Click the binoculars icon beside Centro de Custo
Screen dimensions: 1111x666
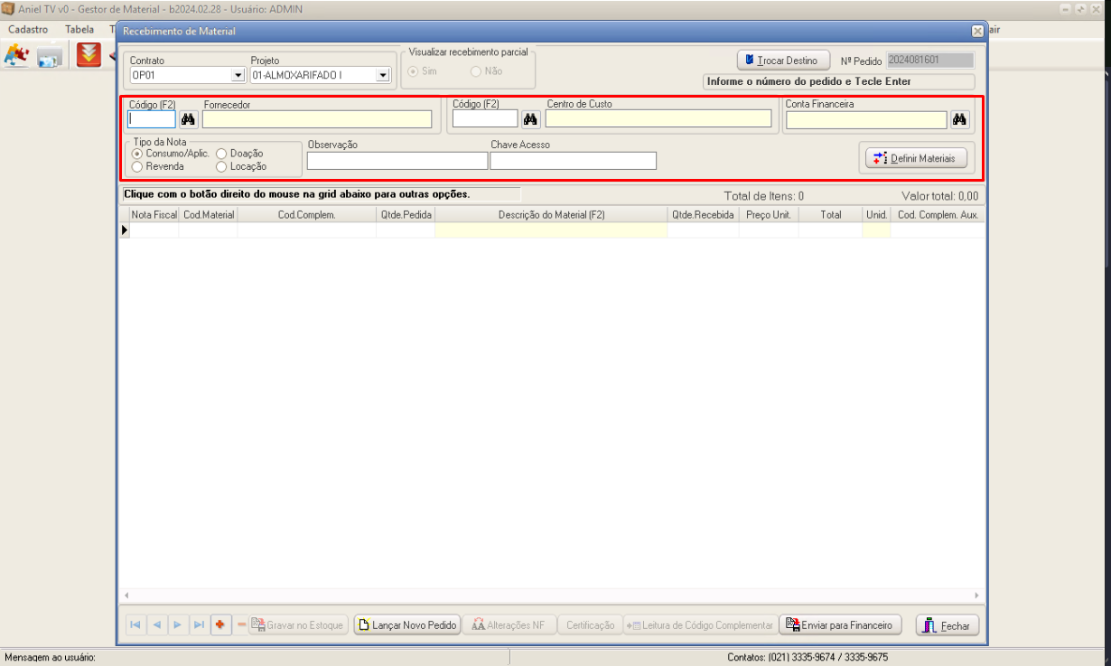531,119
